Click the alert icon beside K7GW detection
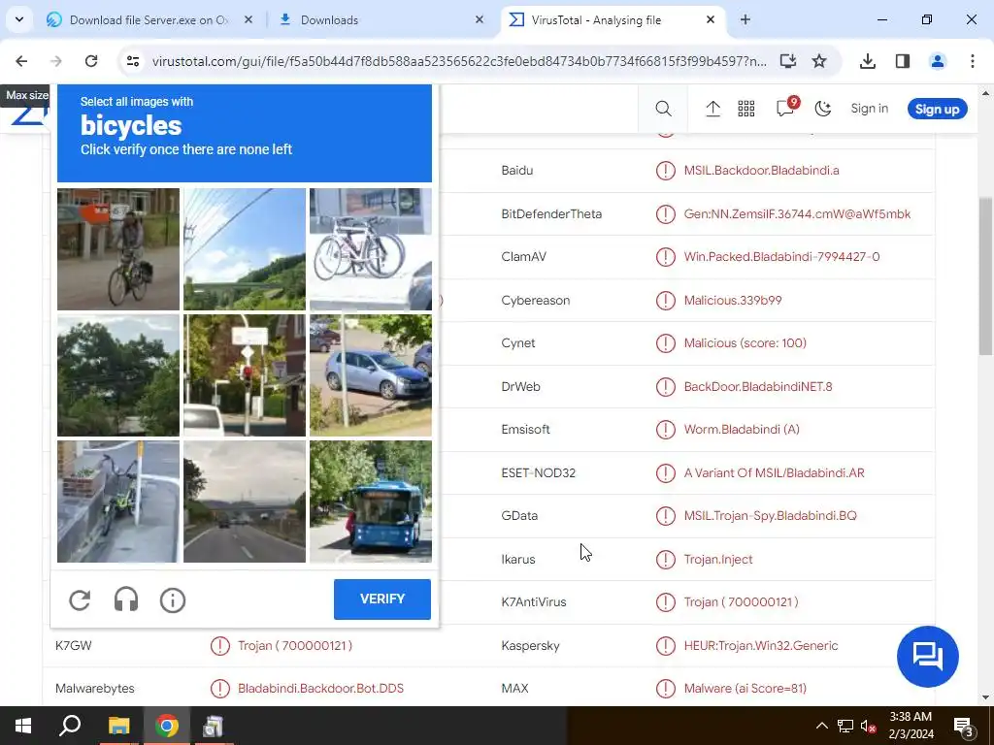 click(220, 645)
